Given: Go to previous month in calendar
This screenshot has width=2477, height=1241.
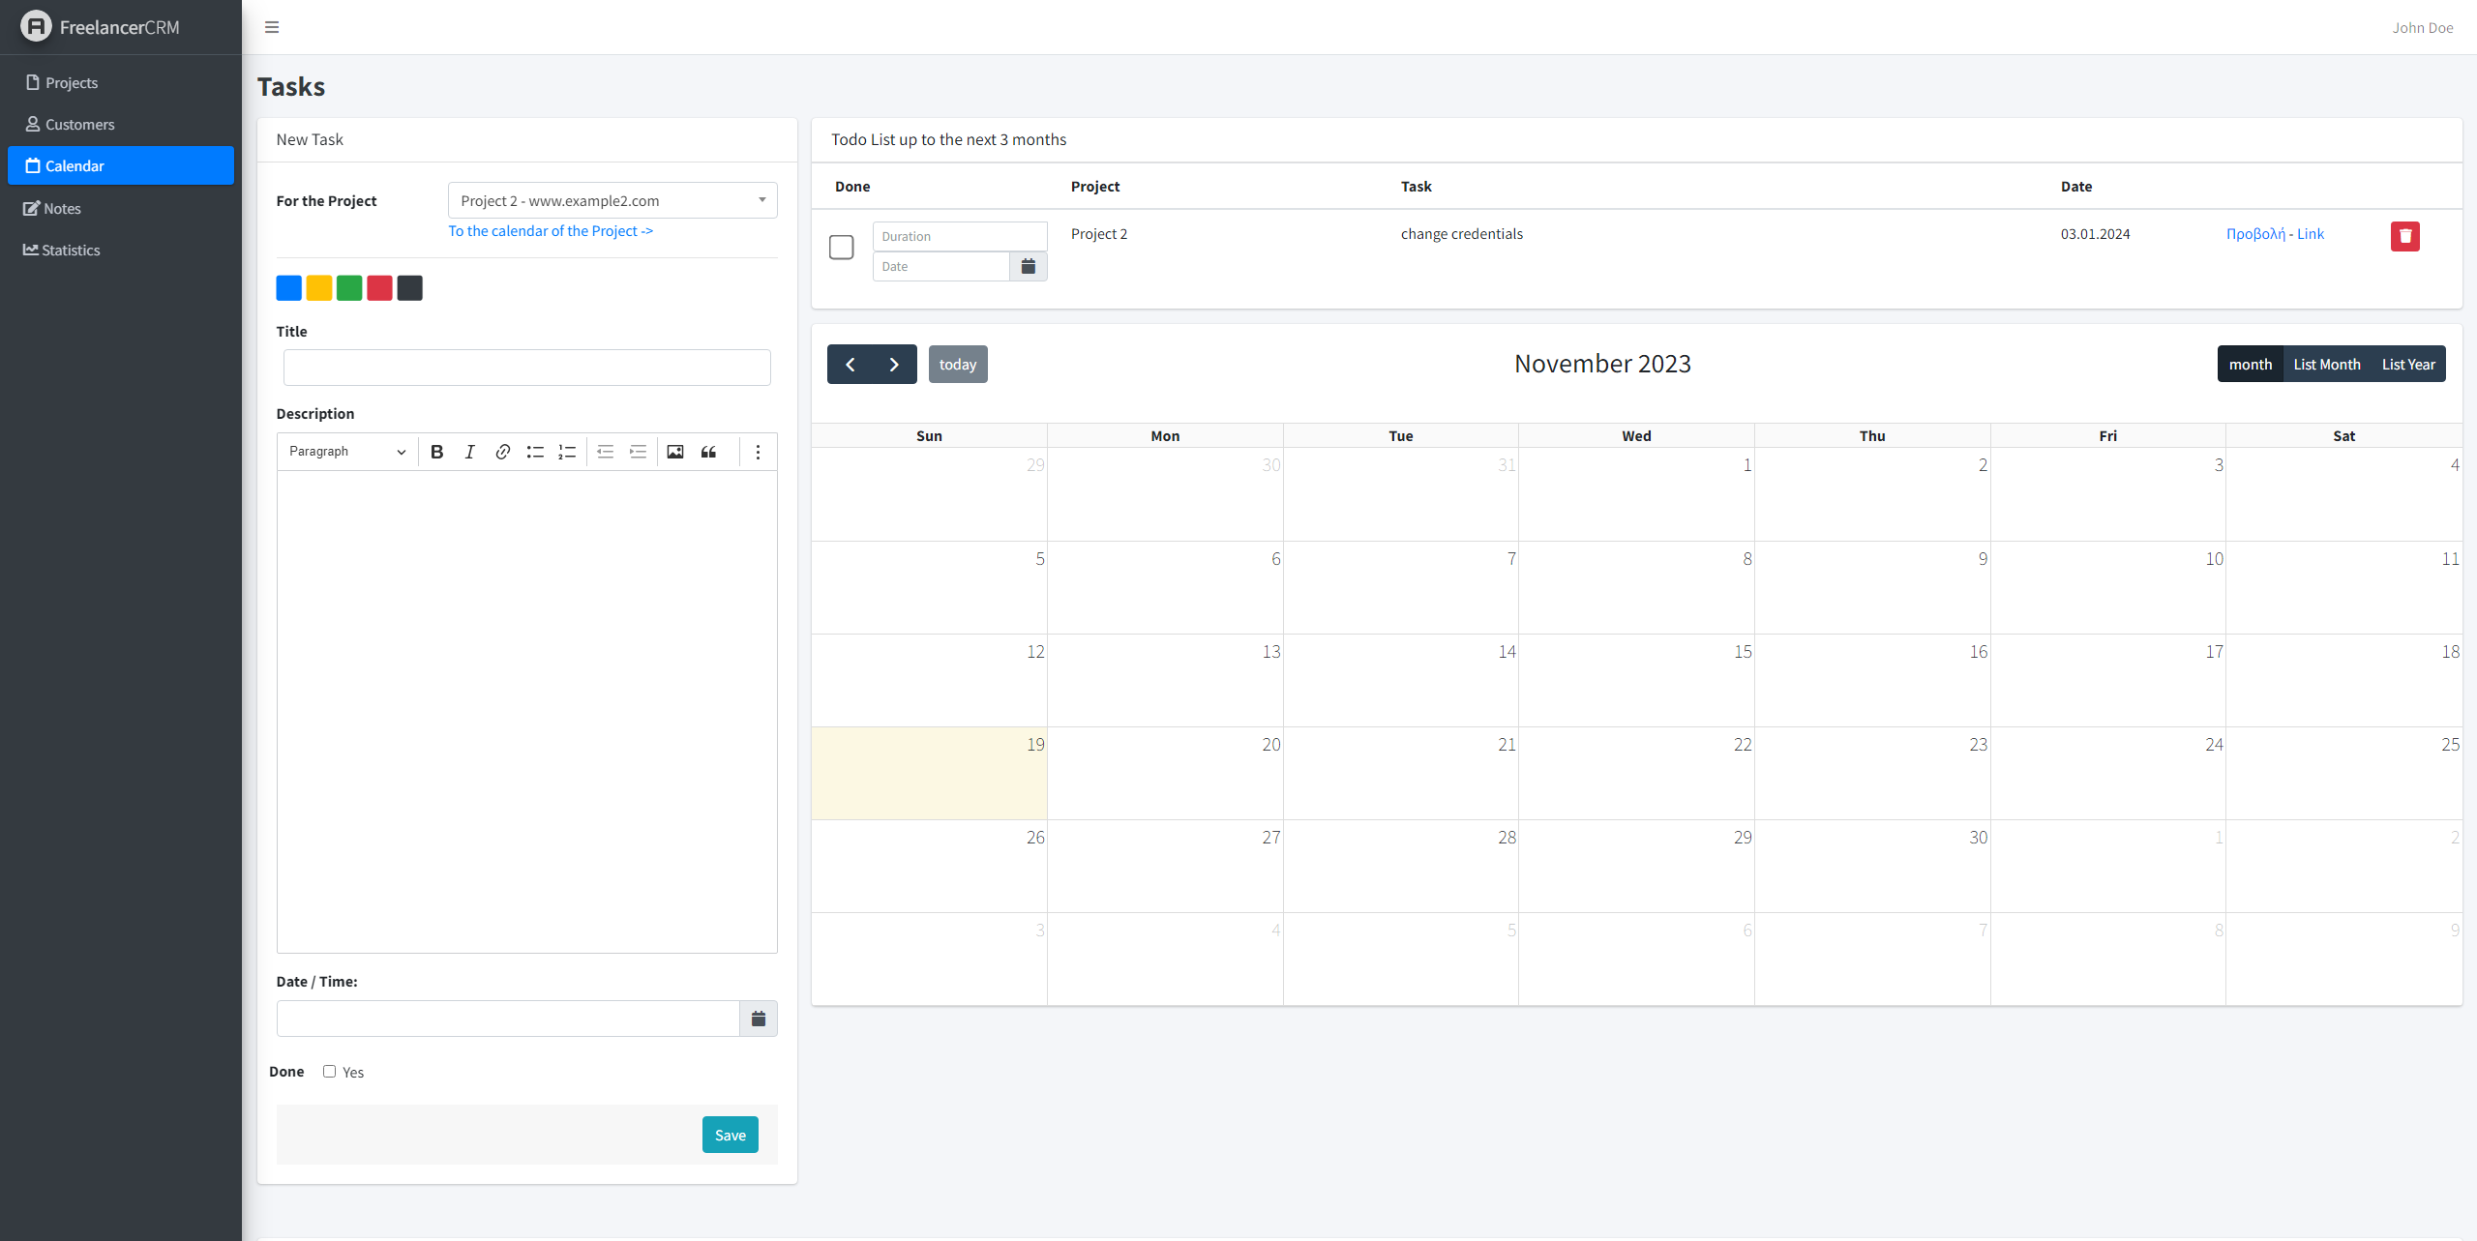Looking at the screenshot, I should pos(851,365).
